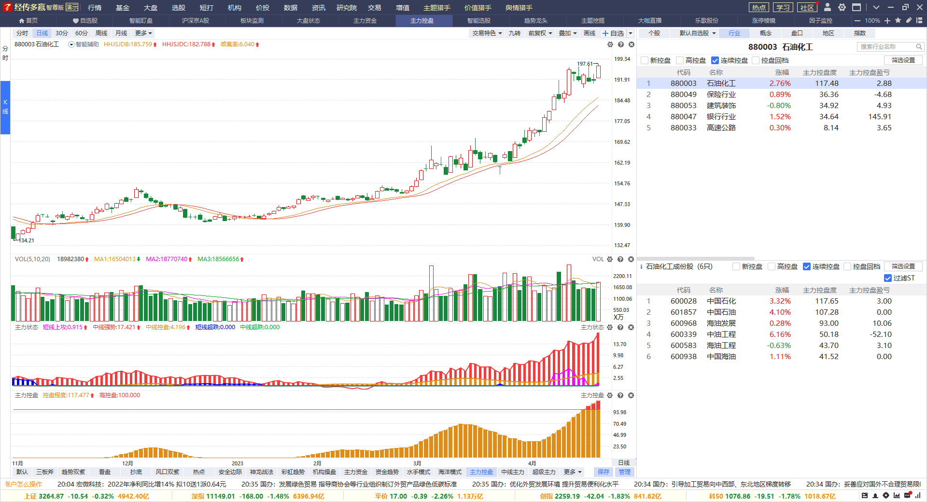Click the alert bell icon in status bar
927x502 pixels.
[x=875, y=496]
